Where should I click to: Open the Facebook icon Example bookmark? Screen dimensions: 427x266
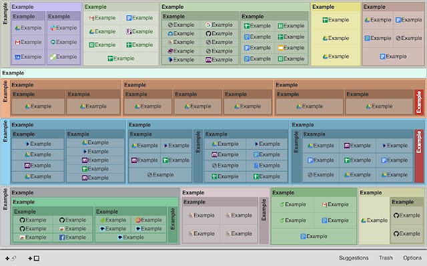(73, 237)
